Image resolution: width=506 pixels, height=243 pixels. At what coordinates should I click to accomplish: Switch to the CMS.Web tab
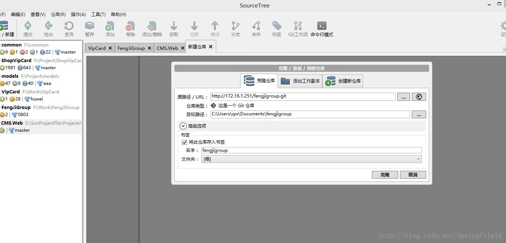(167, 48)
